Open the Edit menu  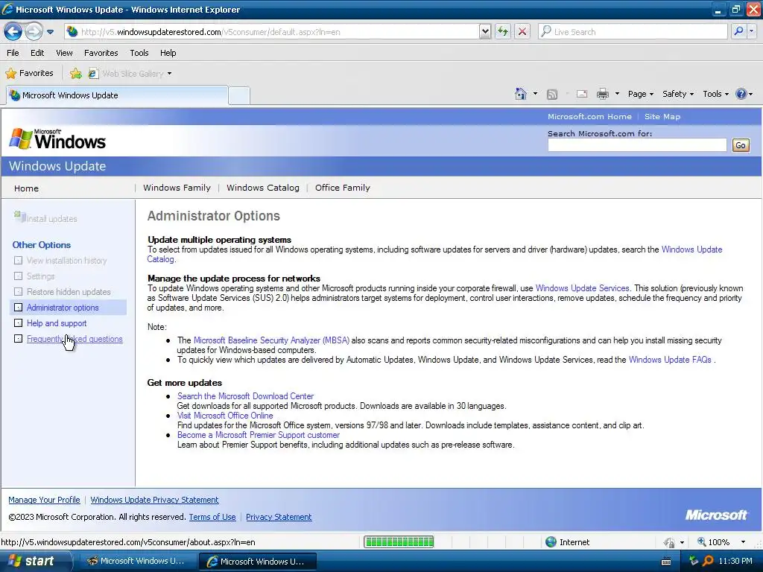click(37, 53)
